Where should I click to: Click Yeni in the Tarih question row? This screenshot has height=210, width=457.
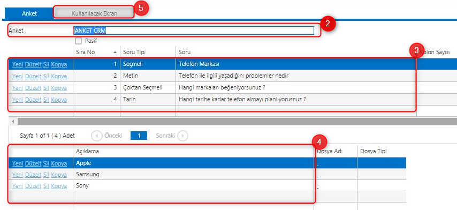point(18,100)
